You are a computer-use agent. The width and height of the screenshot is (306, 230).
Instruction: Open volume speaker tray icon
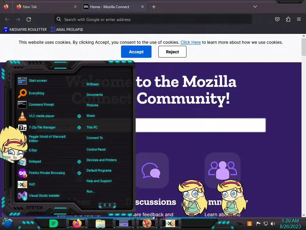click(273, 223)
